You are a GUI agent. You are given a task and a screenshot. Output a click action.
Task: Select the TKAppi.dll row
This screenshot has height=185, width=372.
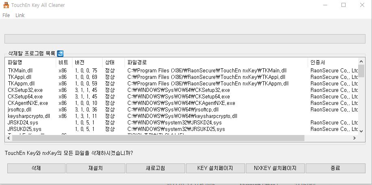[x=182, y=77]
